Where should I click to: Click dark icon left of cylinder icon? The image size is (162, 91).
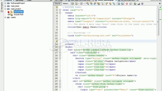(x=139, y=4)
